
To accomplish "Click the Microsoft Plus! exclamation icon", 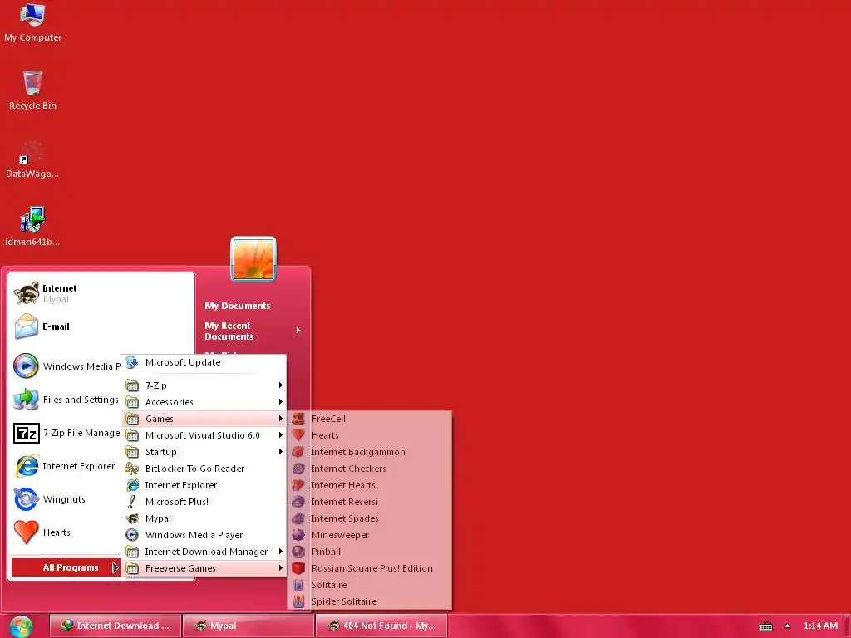I will (132, 502).
